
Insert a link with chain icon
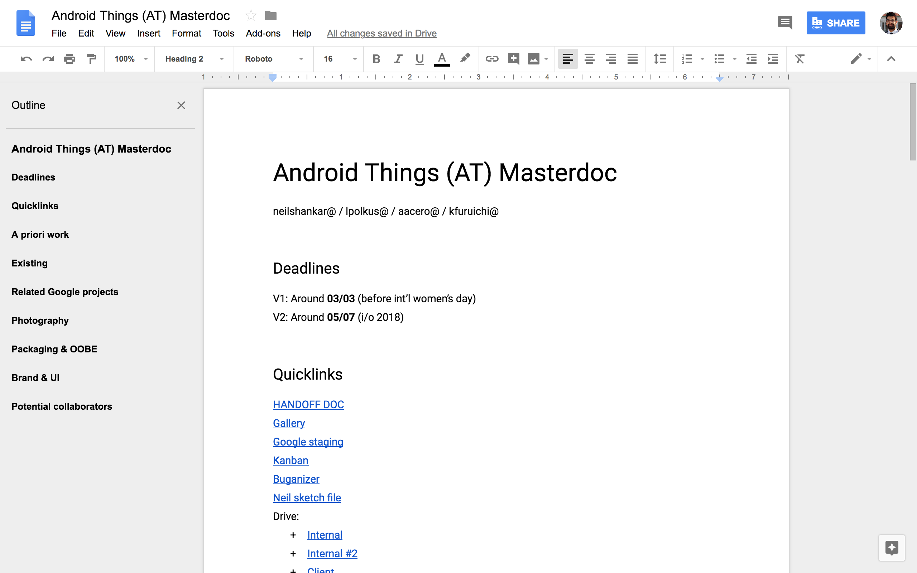[x=492, y=59]
